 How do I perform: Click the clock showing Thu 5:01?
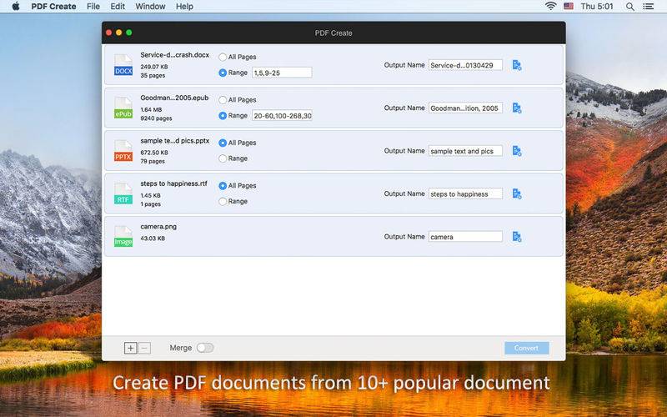click(x=597, y=7)
